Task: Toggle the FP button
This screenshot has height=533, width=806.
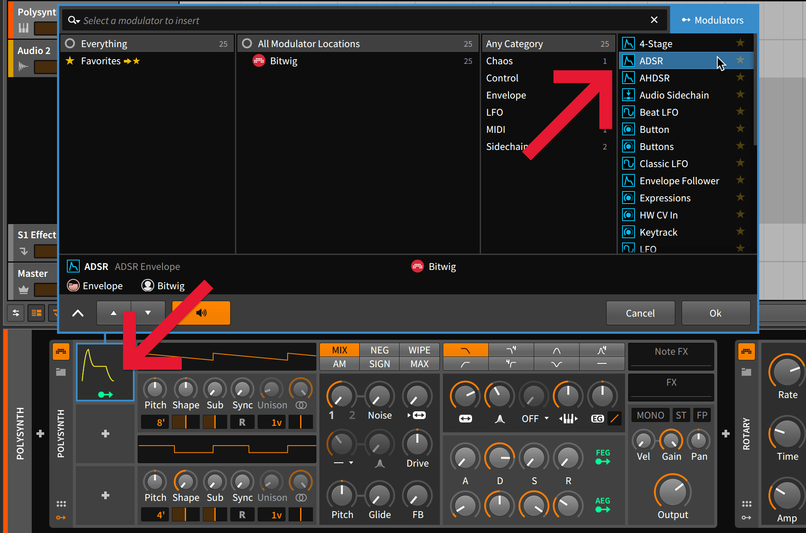Action: pyautogui.click(x=702, y=415)
